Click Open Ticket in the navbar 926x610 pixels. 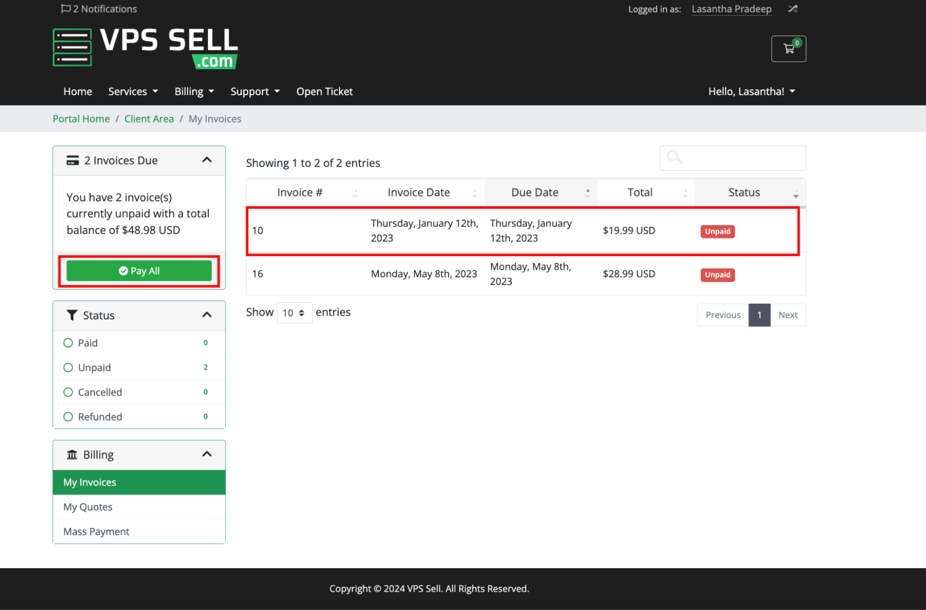(324, 91)
